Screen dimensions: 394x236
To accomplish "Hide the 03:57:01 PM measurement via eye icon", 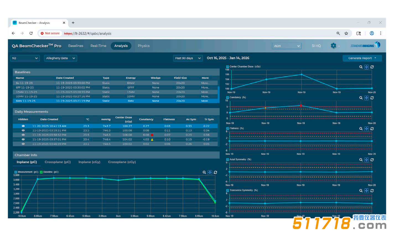I will tap(23, 139).
